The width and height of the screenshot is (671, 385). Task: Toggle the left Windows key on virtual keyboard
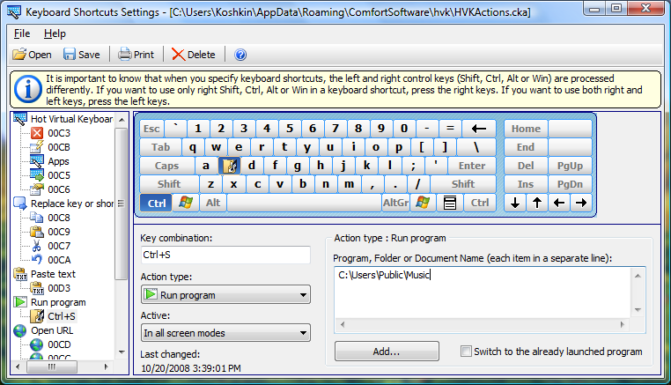186,203
